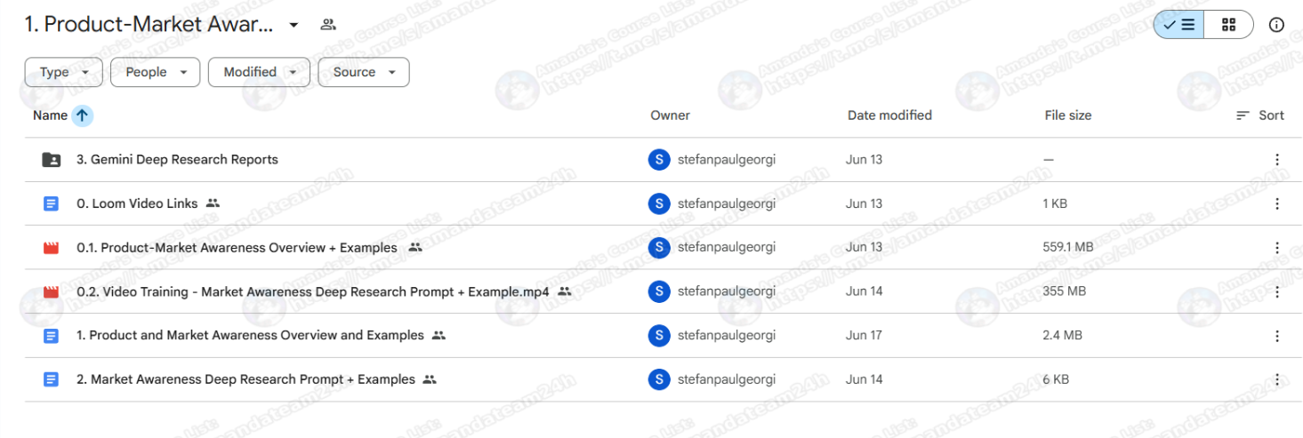
Task: Open the Modified filter dropdown
Action: point(259,72)
